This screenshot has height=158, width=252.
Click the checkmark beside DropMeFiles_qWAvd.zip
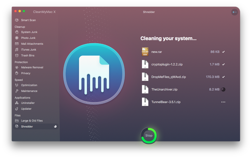click(223, 77)
